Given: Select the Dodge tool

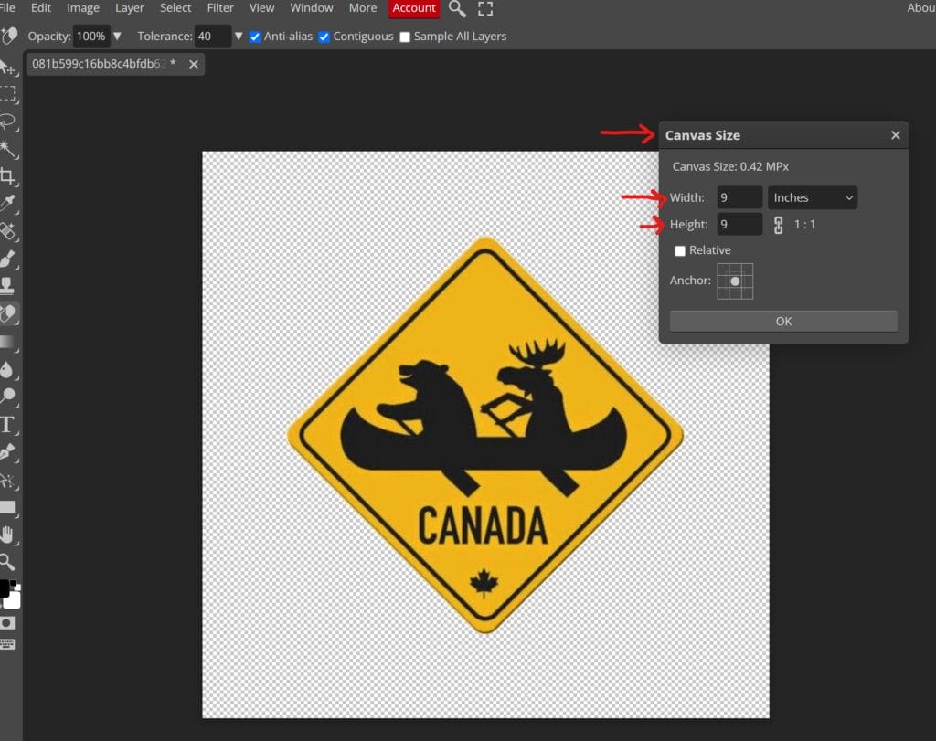Looking at the screenshot, I should click(x=7, y=397).
